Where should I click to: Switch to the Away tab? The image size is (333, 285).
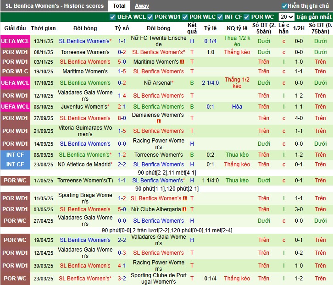[142, 6]
